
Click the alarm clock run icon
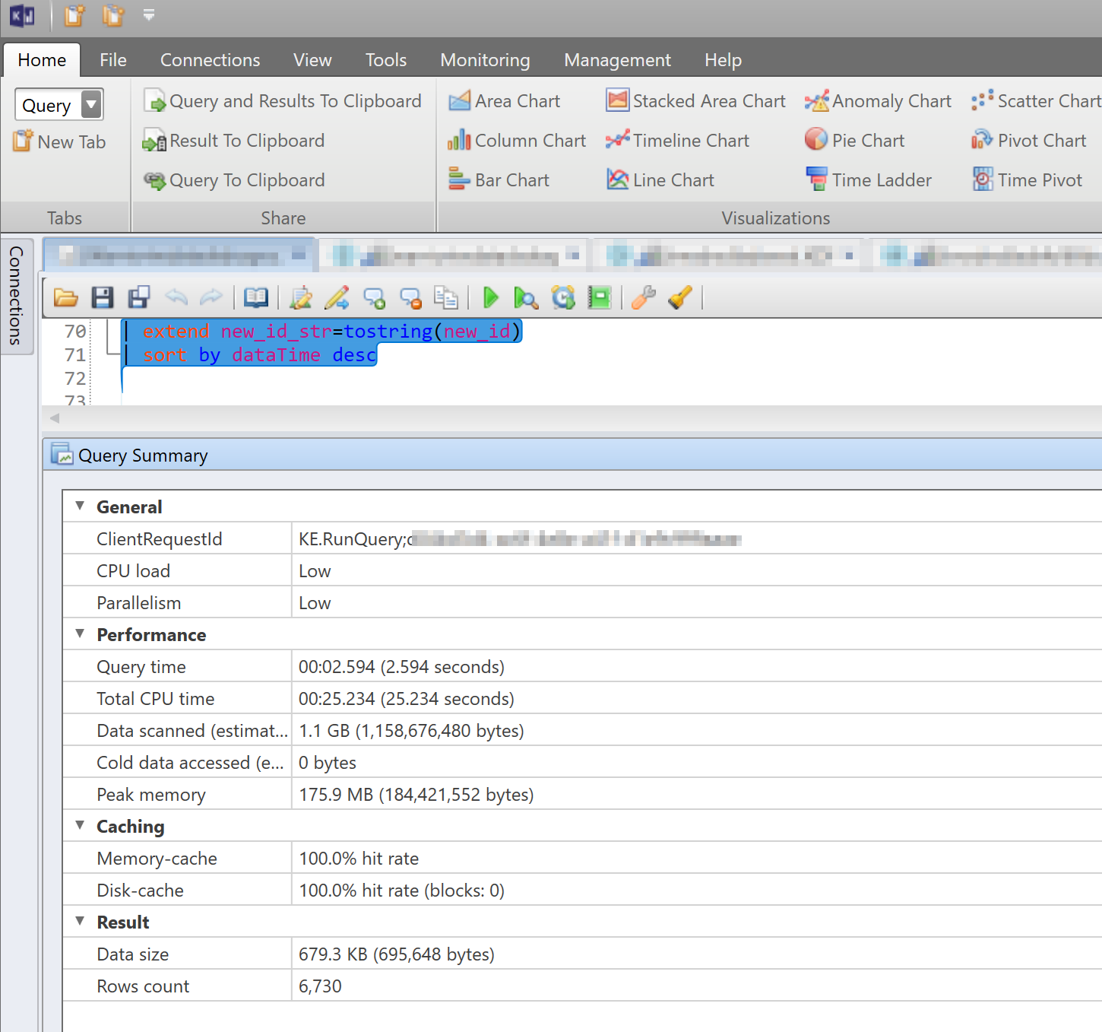click(x=563, y=297)
